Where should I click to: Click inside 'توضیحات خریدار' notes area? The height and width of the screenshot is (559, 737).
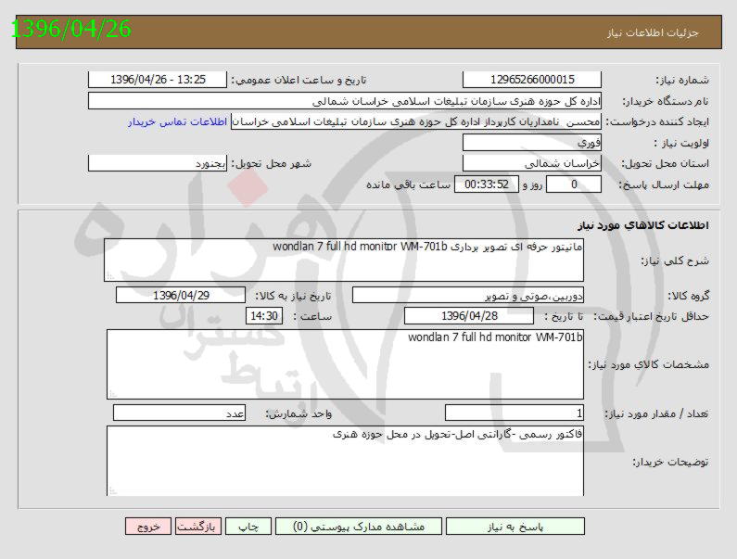344,461
